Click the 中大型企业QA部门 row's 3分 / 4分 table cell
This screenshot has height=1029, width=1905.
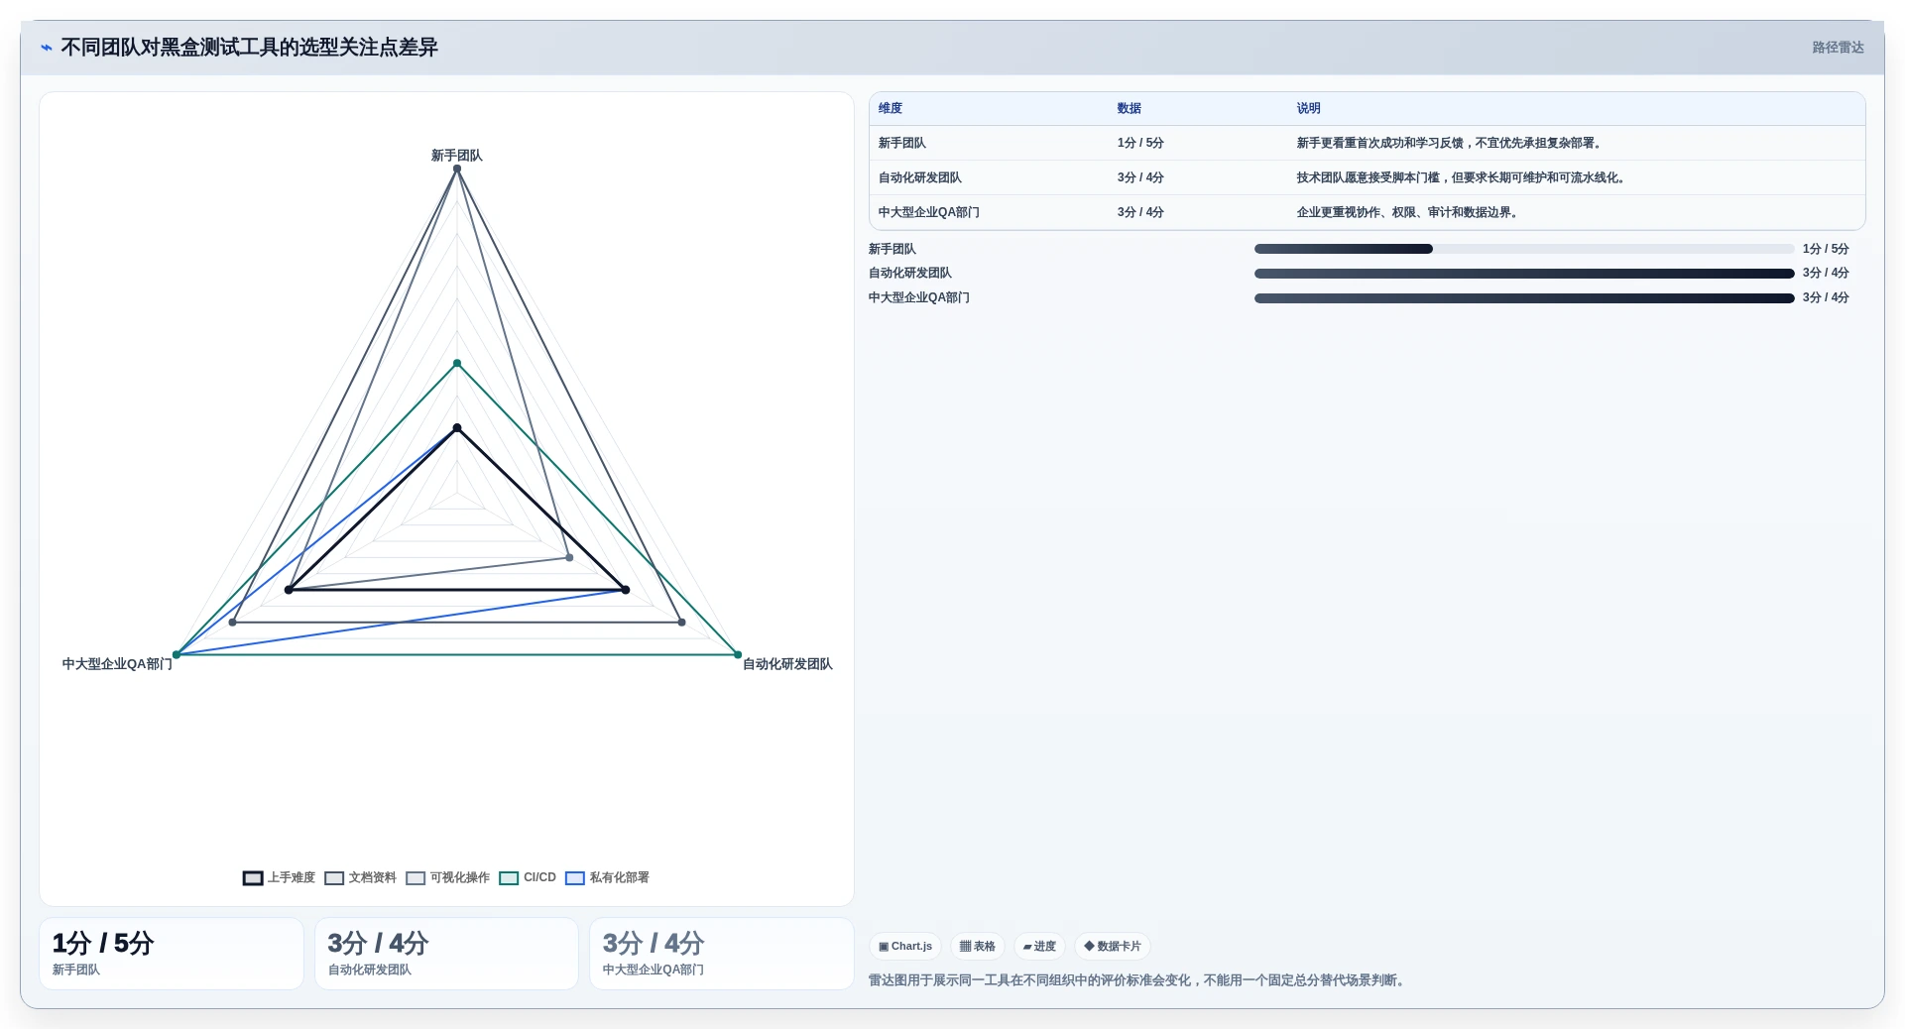1140,213
